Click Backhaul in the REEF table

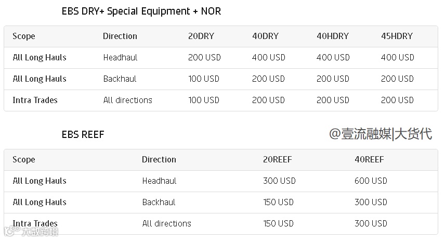(159, 203)
